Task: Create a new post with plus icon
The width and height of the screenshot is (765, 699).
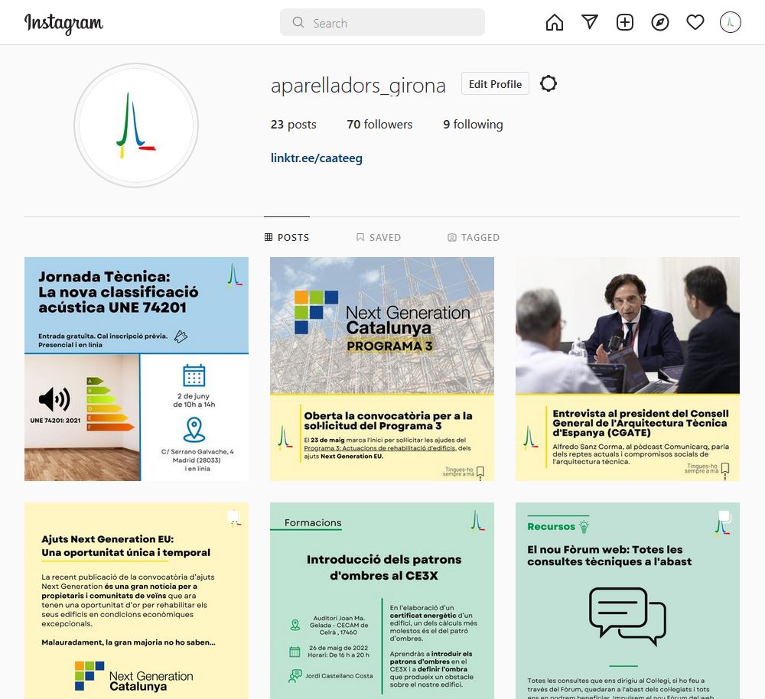Action: click(624, 22)
